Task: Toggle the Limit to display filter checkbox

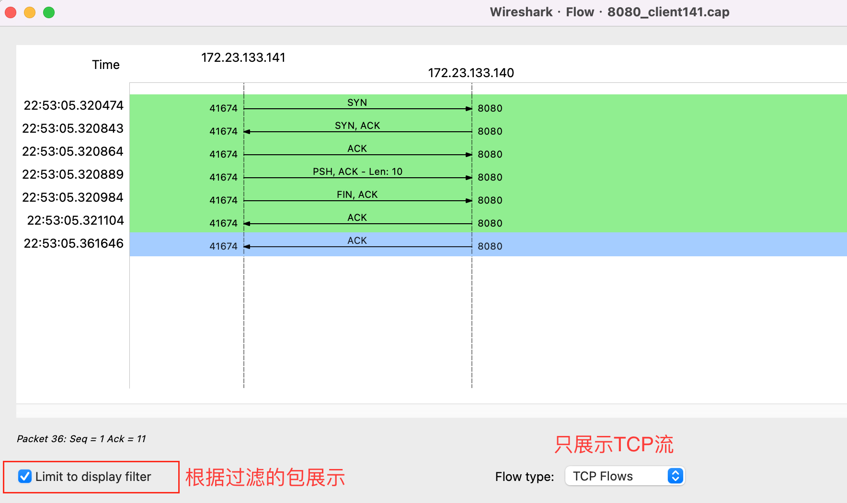Action: [x=25, y=476]
